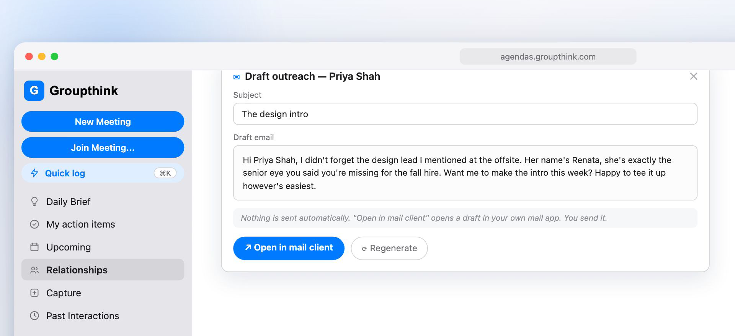Open Daily Brief in the sidebar
This screenshot has width=735, height=336.
click(103, 202)
